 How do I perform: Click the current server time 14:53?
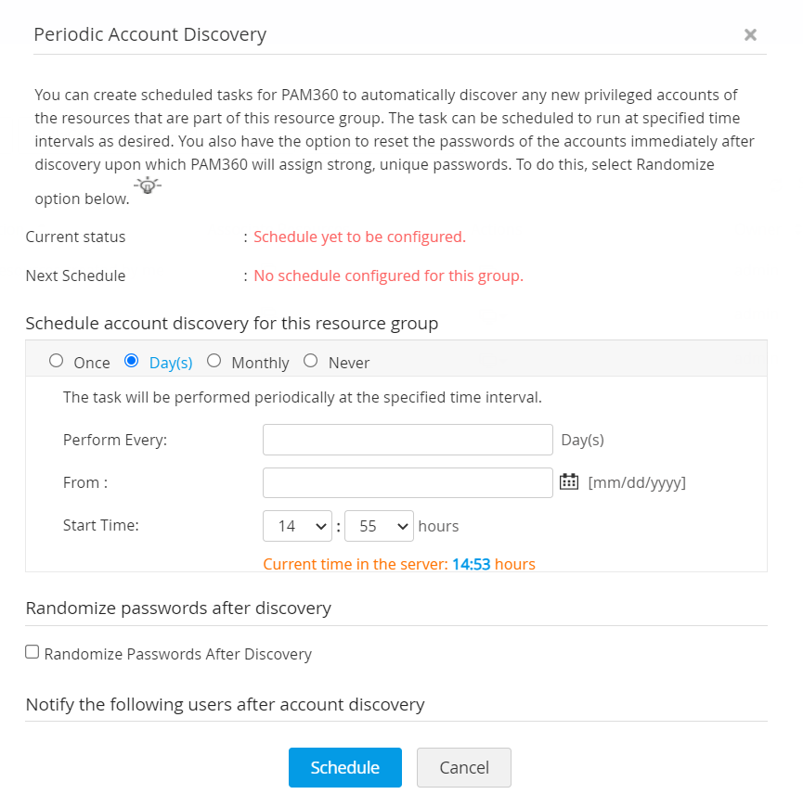pos(471,564)
